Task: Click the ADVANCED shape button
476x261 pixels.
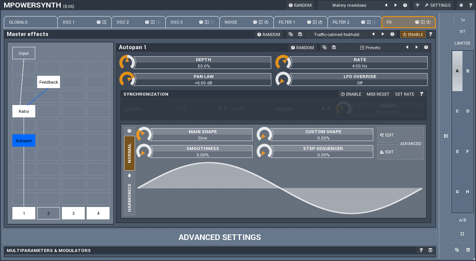Action: pyautogui.click(x=411, y=144)
